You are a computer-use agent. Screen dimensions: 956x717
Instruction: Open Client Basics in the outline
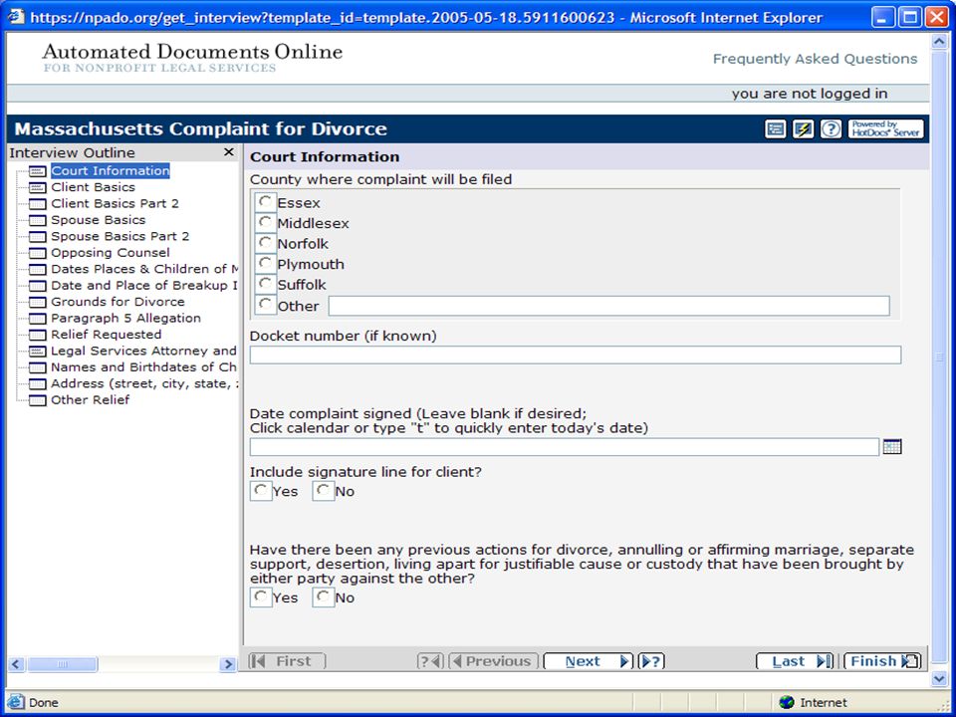click(93, 187)
